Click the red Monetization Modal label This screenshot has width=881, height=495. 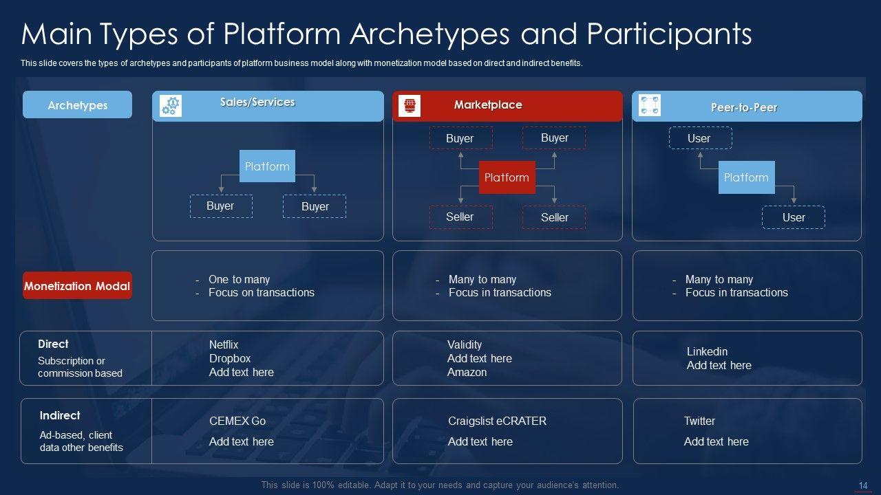[77, 285]
